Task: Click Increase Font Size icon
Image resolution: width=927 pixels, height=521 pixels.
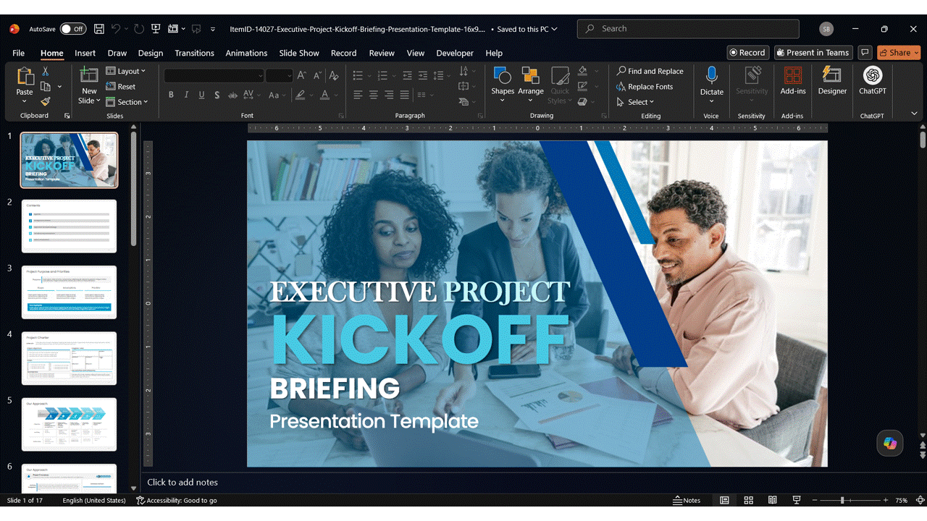Action: click(x=302, y=75)
